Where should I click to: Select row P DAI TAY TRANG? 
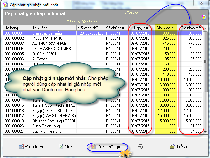click(53, 38)
